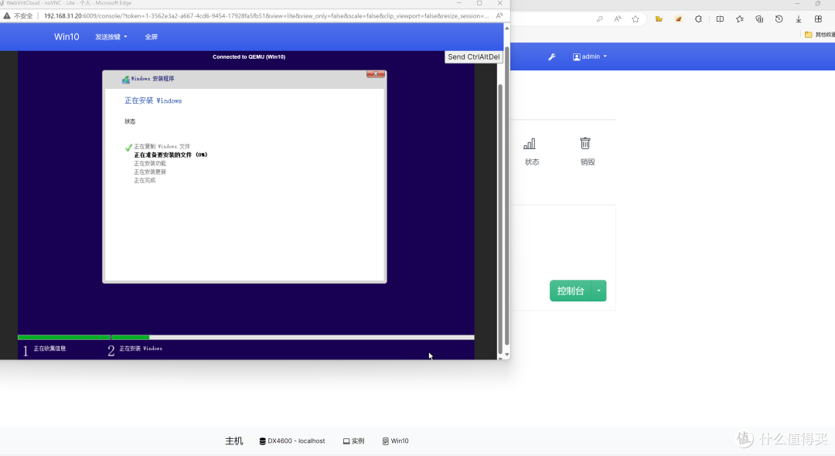Click '正在安装 Windows' dialog heading
Screen dimensions: 835x456
click(153, 100)
